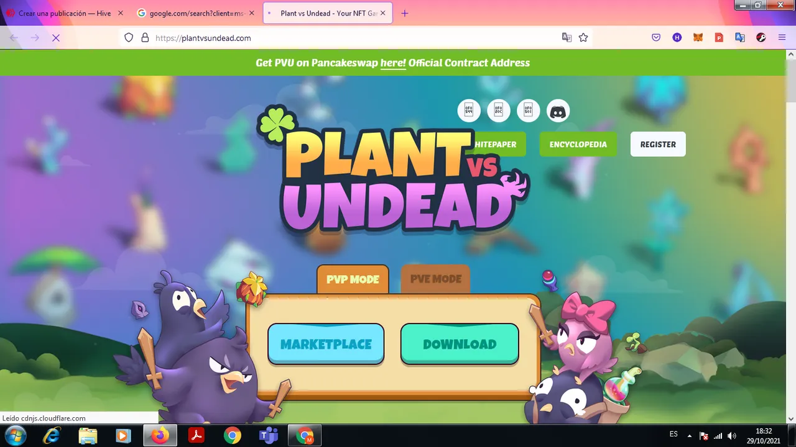Switch to Crear una publicación Hive tab
Image resolution: width=796 pixels, height=447 pixels.
click(x=66, y=13)
